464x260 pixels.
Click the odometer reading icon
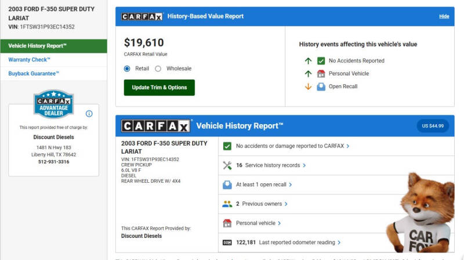227,243
